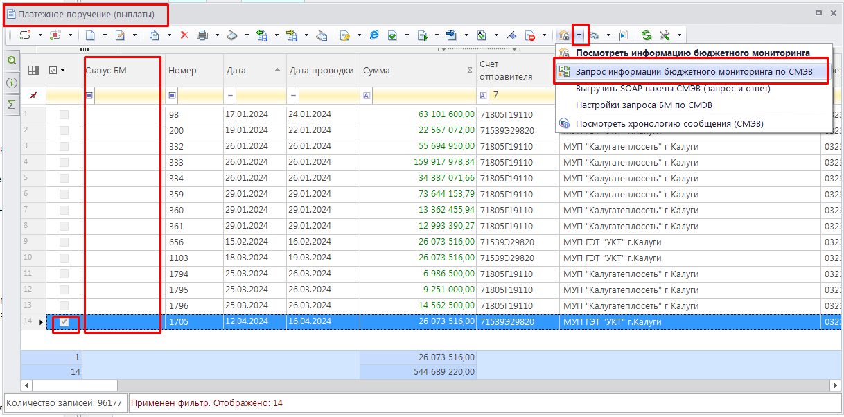Tick the checkbox in row with number 656

click(x=64, y=242)
